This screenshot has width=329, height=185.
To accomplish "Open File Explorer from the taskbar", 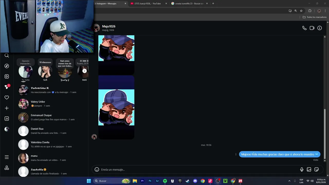I will pyautogui.click(x=135, y=181).
